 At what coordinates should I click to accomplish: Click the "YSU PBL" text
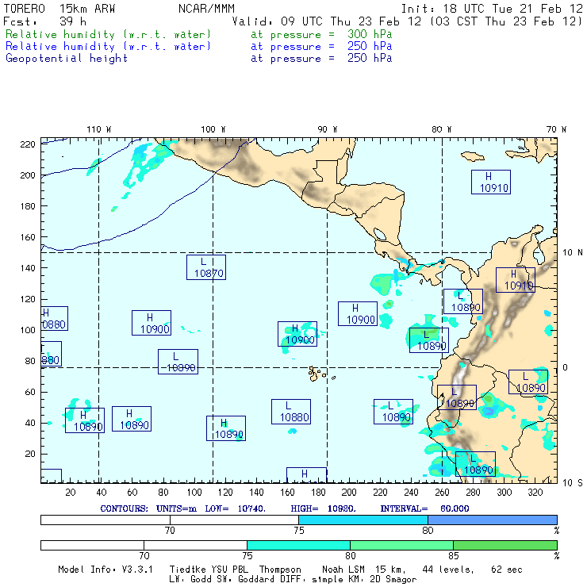coord(229,570)
